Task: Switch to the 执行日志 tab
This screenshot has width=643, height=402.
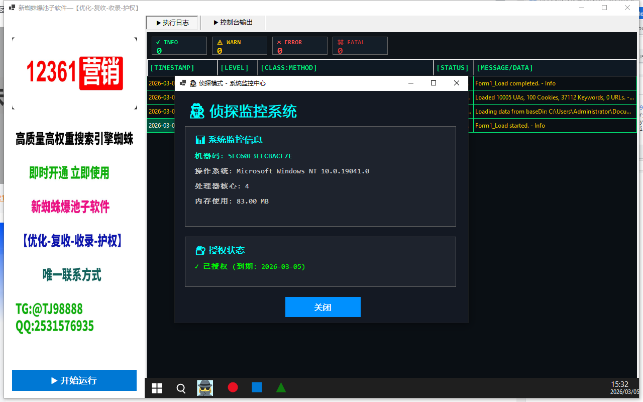Action: (172, 23)
